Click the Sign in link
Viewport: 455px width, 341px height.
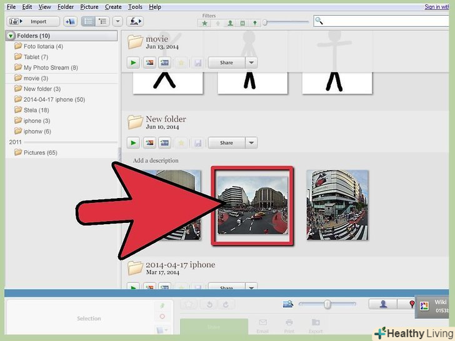[436, 7]
